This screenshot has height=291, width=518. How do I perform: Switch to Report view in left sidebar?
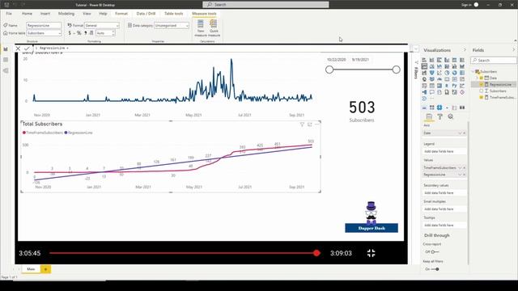[6, 49]
